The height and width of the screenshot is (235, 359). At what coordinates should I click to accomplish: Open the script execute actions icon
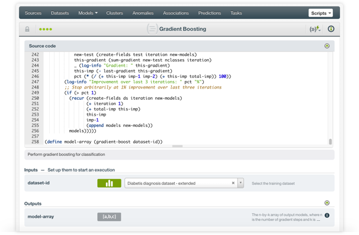[315, 29]
